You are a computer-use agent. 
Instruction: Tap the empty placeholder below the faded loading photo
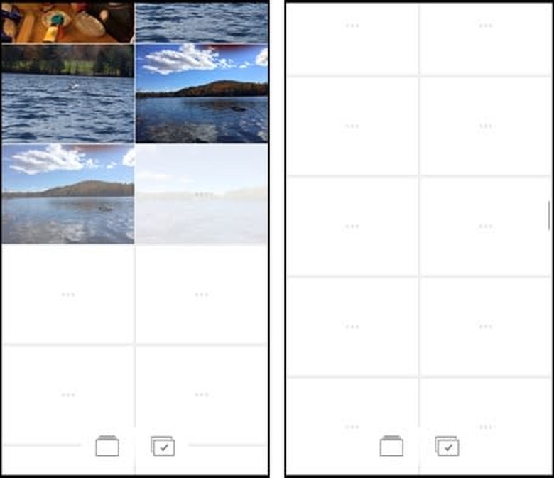(x=202, y=294)
